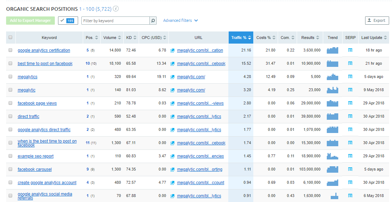Open external link icon for facebook page views URL

coord(173,103)
